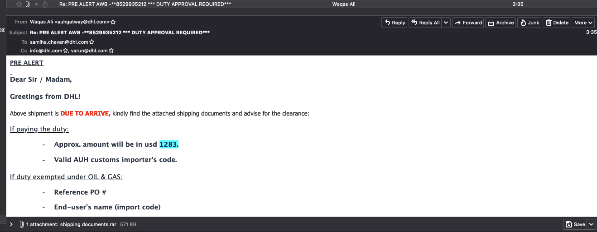This screenshot has height=232, width=597.
Task: Delete the email using the trash button
Action: (557, 23)
